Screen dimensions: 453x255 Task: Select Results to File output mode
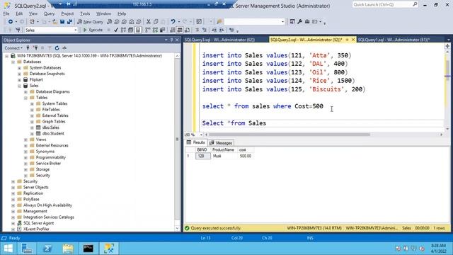coord(187,30)
